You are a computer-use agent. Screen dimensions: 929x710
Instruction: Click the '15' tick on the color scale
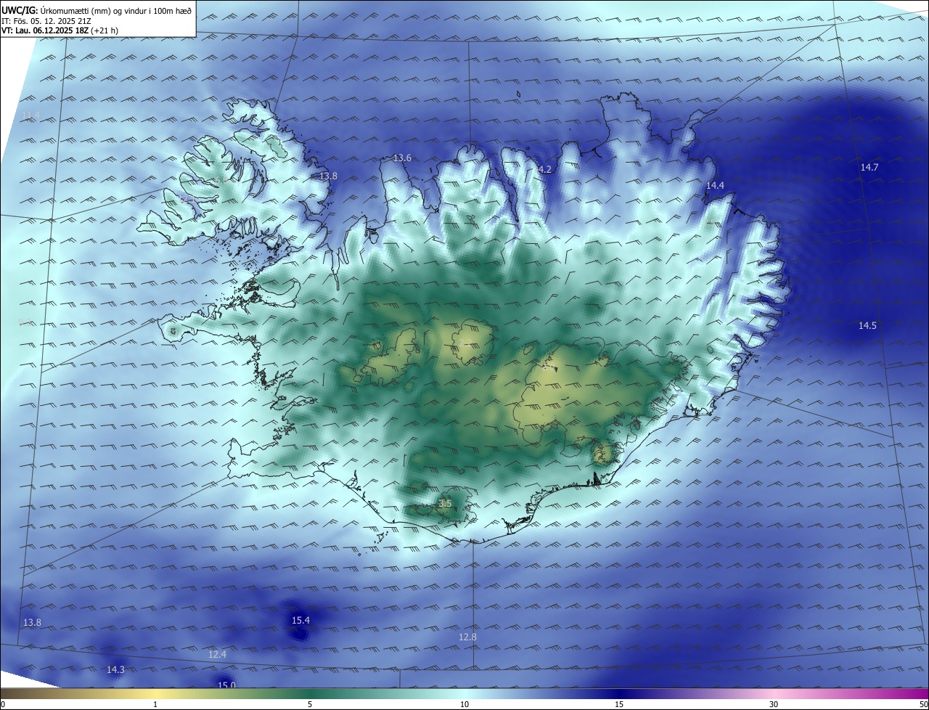(x=619, y=704)
